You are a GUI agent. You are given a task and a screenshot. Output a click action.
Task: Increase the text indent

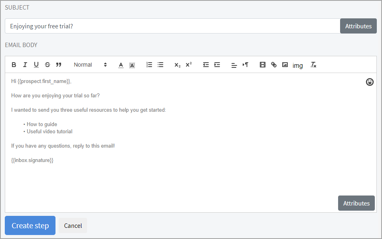tap(217, 65)
